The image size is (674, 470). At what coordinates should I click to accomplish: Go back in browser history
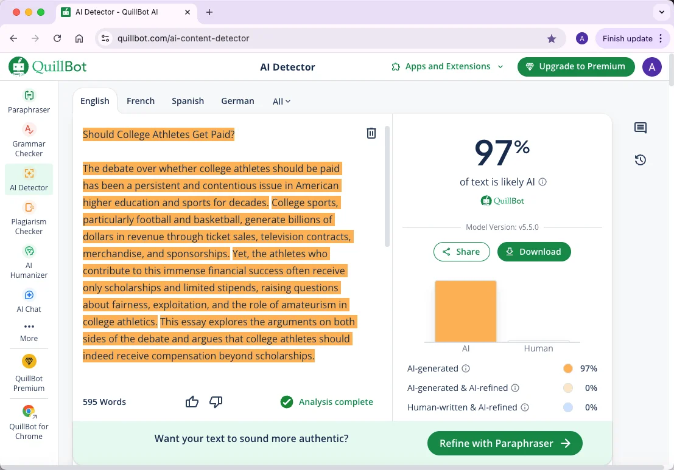coord(14,38)
